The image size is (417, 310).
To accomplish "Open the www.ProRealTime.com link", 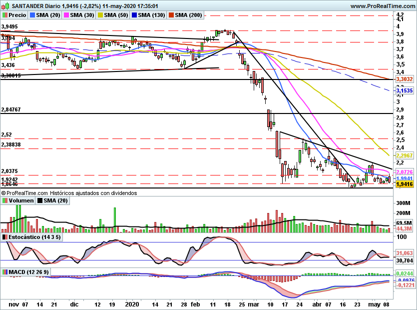I will pos(382,6).
